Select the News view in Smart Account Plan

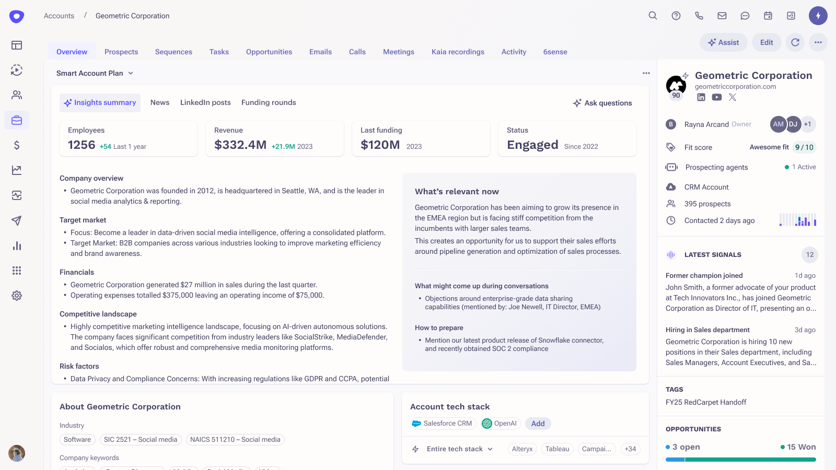click(160, 102)
